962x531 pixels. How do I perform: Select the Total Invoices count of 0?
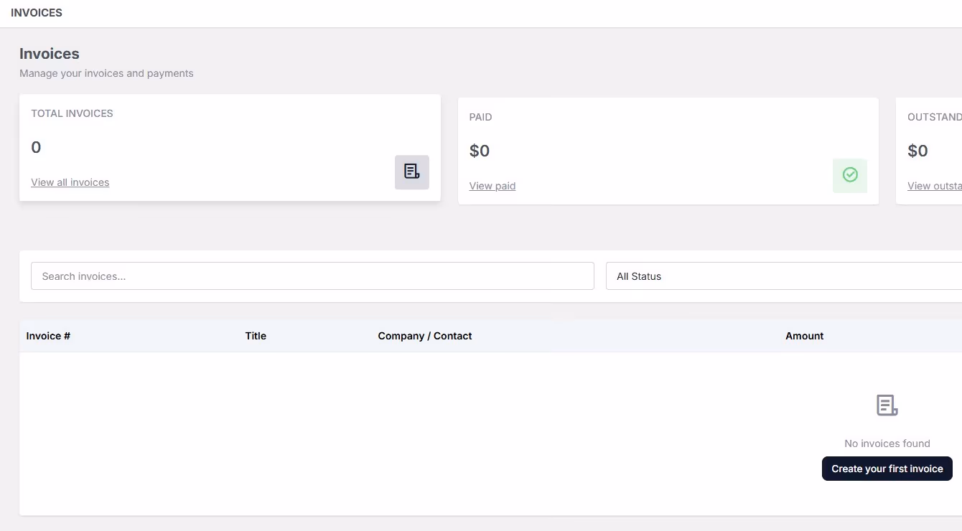[36, 148]
